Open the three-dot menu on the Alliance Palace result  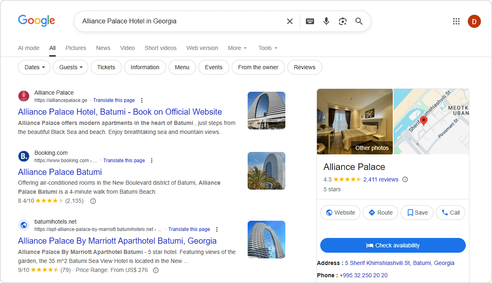point(141,100)
